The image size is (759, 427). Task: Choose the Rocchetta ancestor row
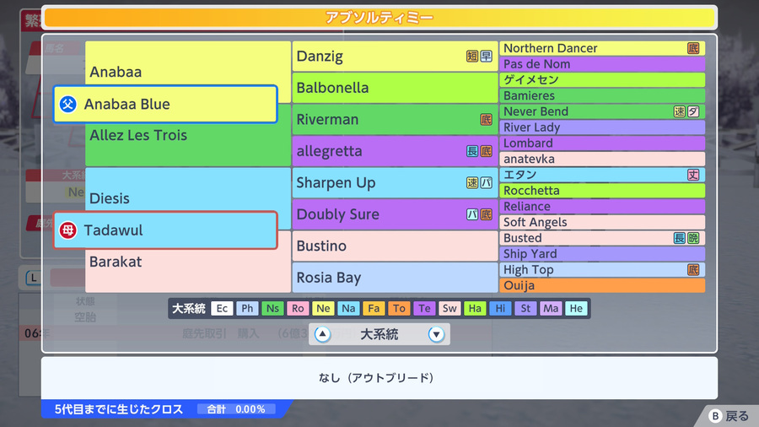602,190
